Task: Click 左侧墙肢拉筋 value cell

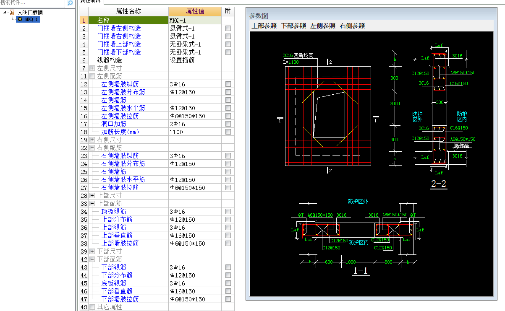Action: coord(195,116)
